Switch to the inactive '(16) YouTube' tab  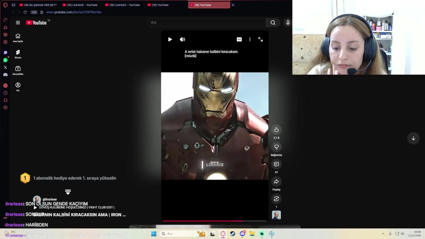166,5
